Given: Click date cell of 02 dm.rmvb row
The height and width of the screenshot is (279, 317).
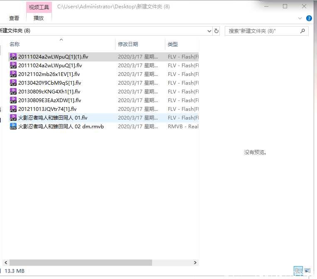Looking at the screenshot, I should [x=138, y=127].
